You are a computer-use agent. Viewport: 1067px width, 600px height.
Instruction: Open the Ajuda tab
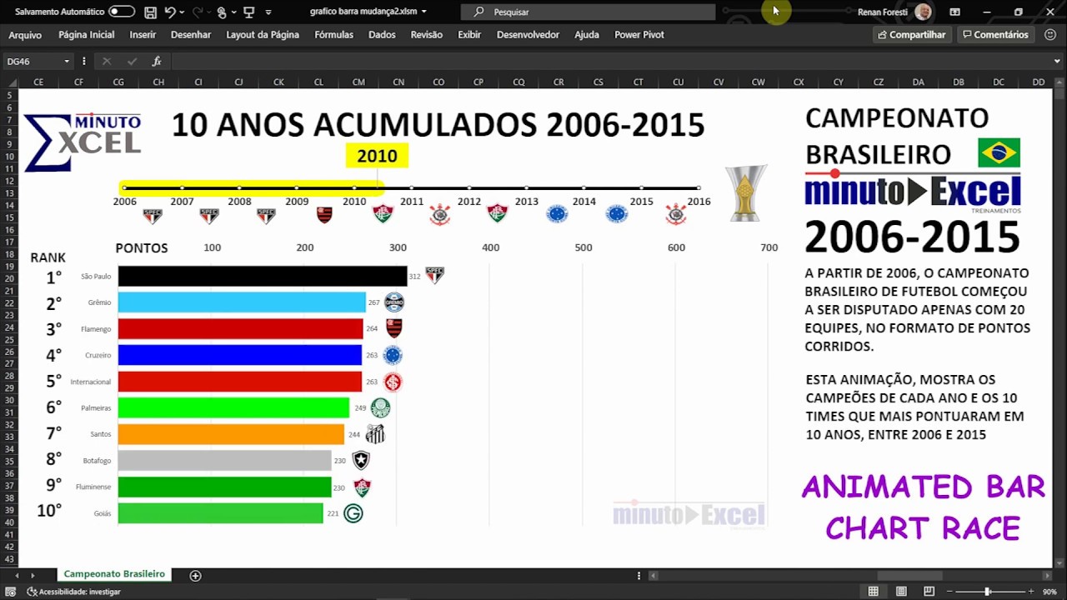(587, 35)
